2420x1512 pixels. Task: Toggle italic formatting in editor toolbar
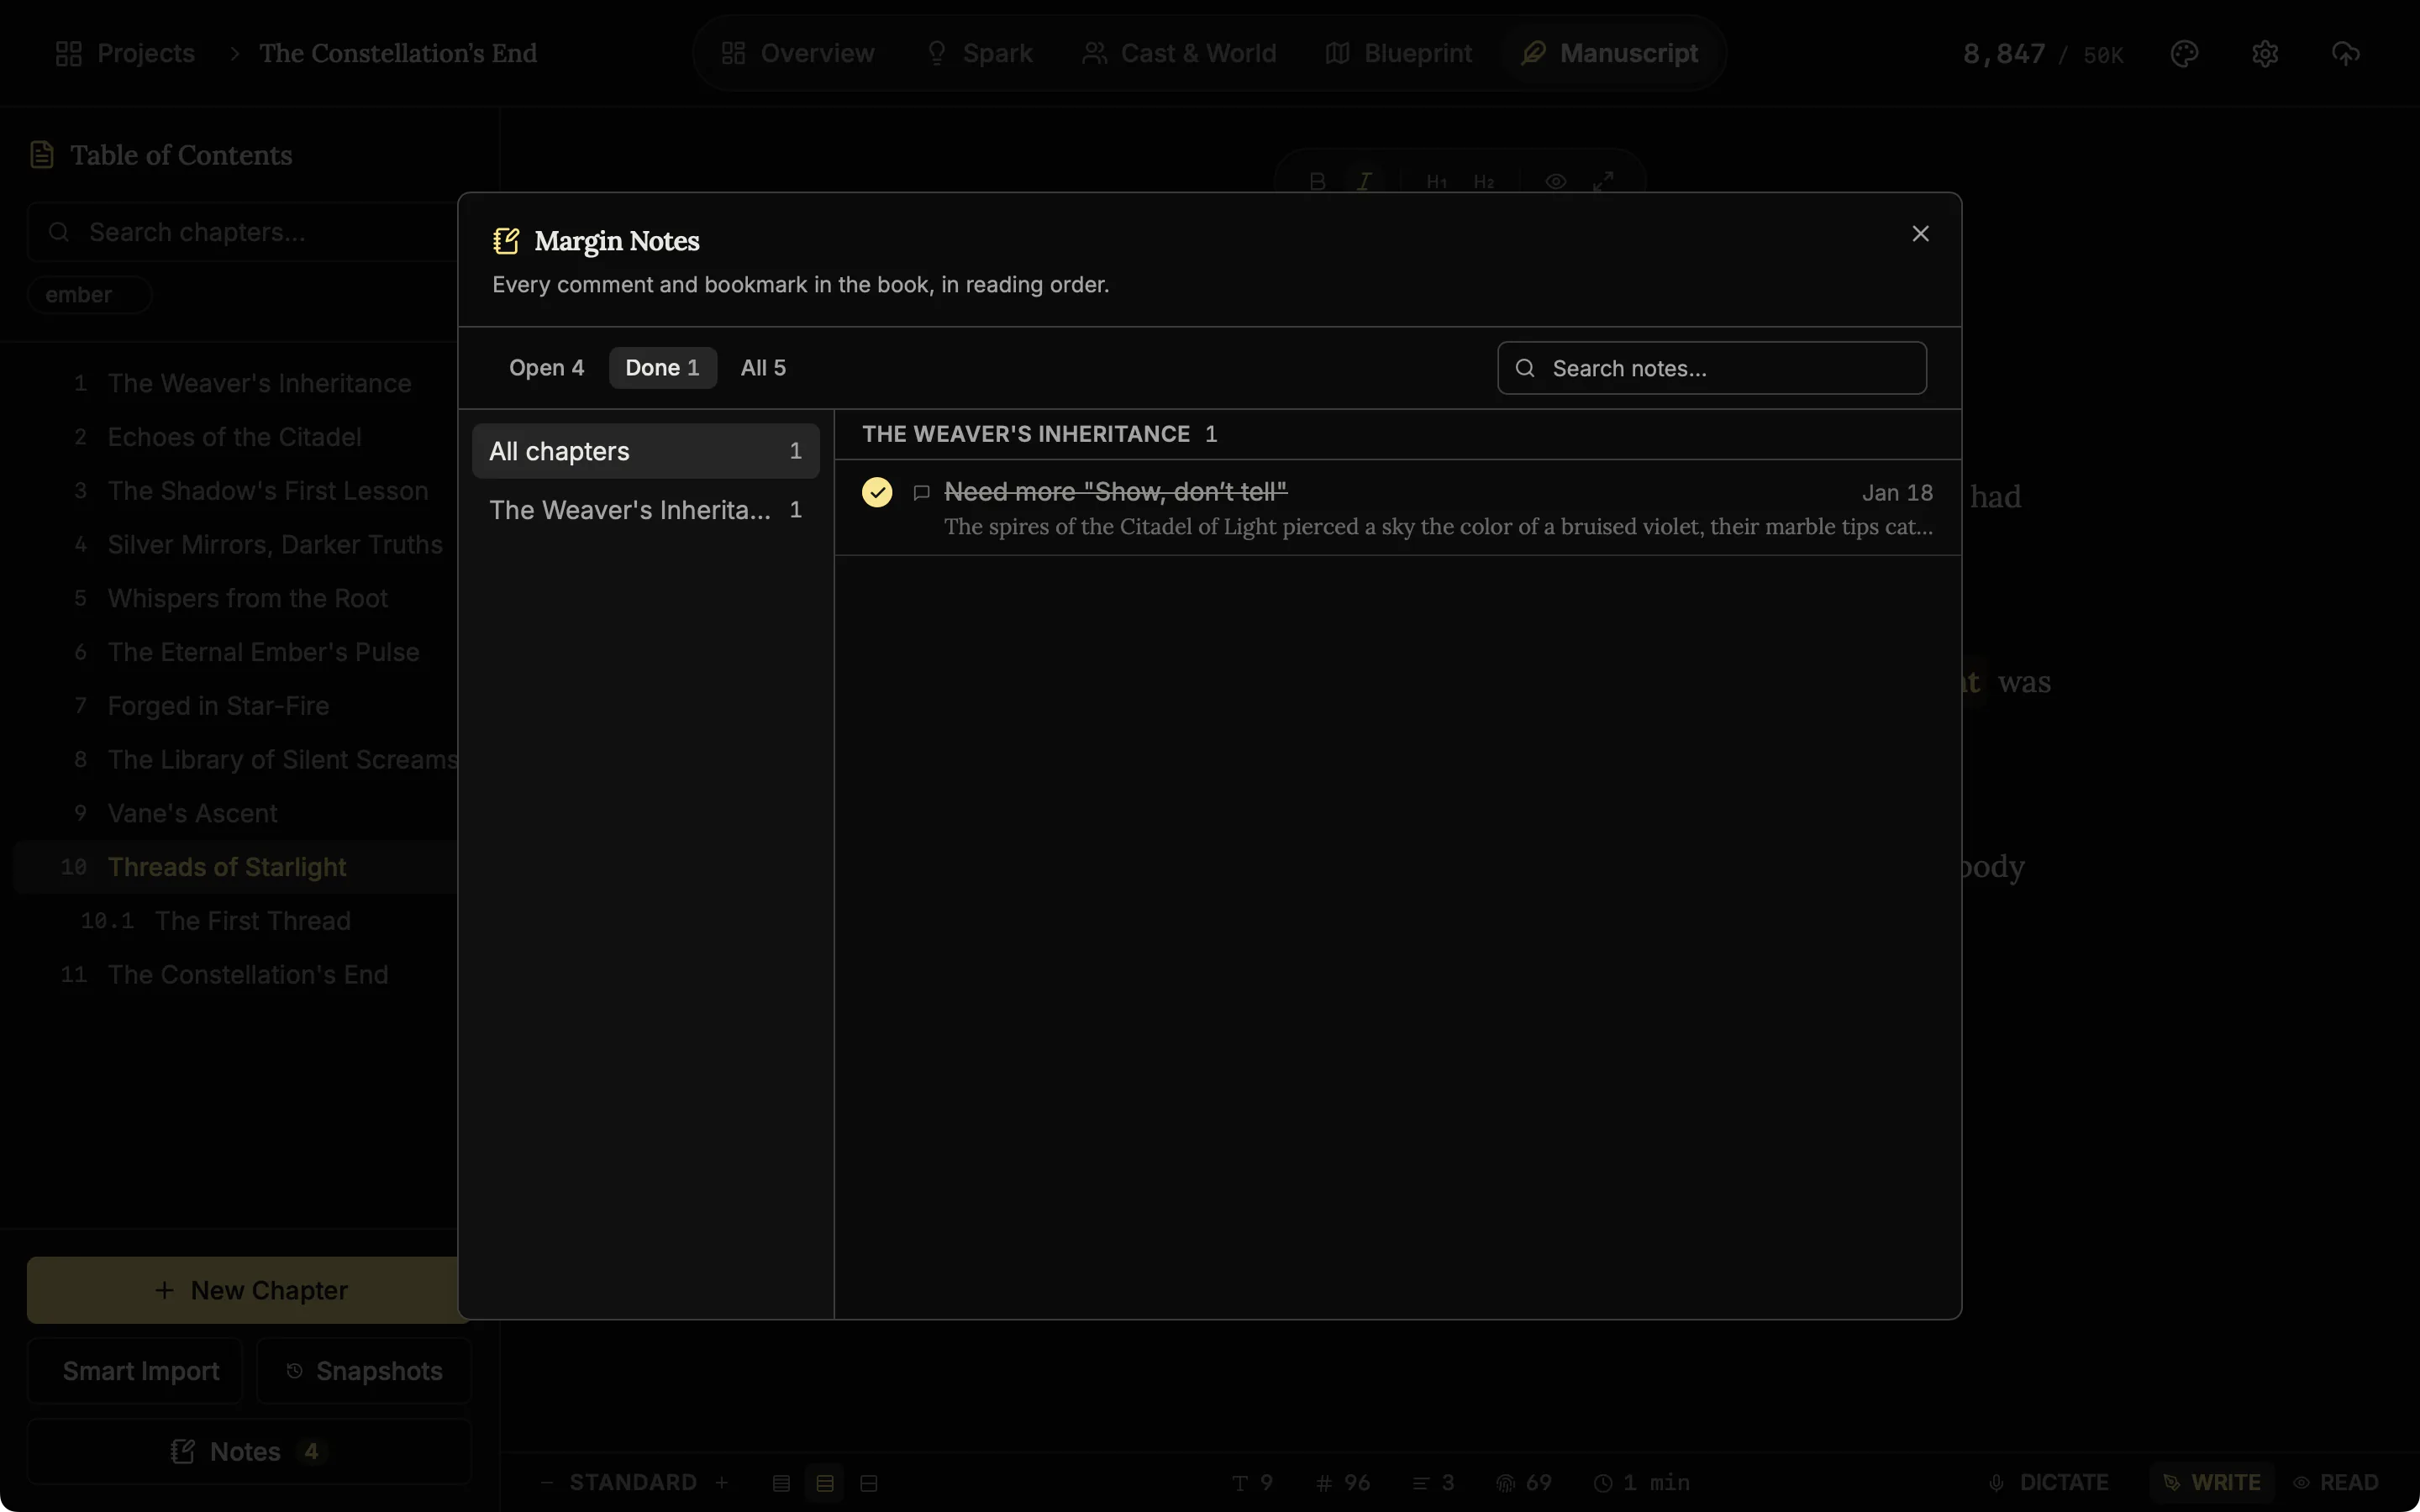click(1364, 181)
